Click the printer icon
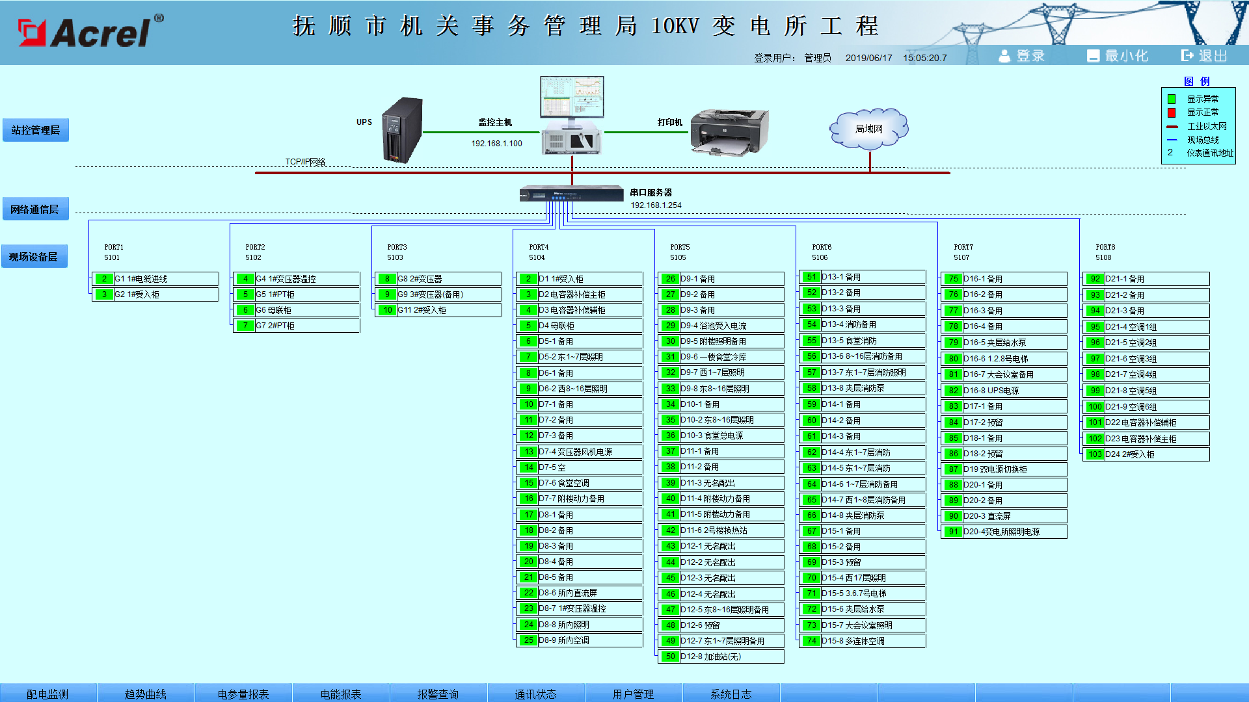This screenshot has width=1249, height=702. tap(729, 132)
